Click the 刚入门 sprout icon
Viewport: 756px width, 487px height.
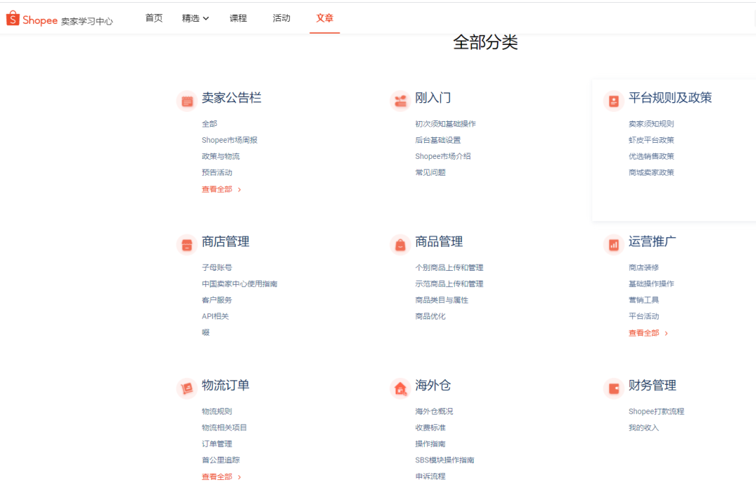400,101
